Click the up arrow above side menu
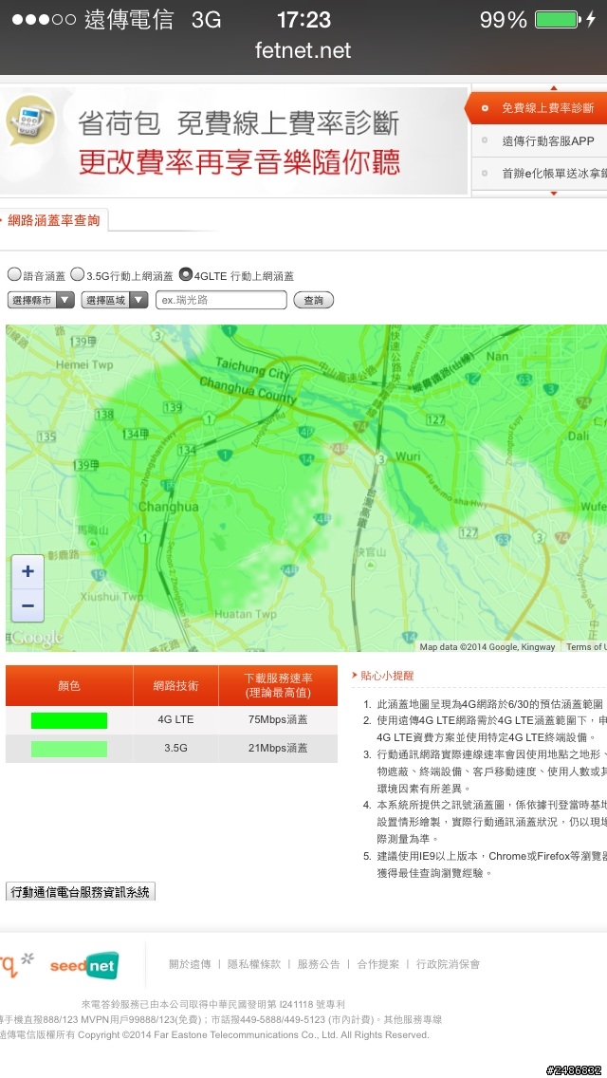 pos(554,88)
